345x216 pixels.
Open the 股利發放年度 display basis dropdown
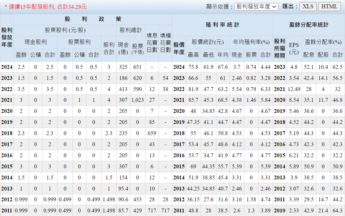click(256, 6)
